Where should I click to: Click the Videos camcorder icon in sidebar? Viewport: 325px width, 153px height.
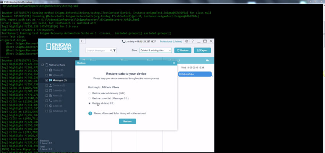coord(50,75)
